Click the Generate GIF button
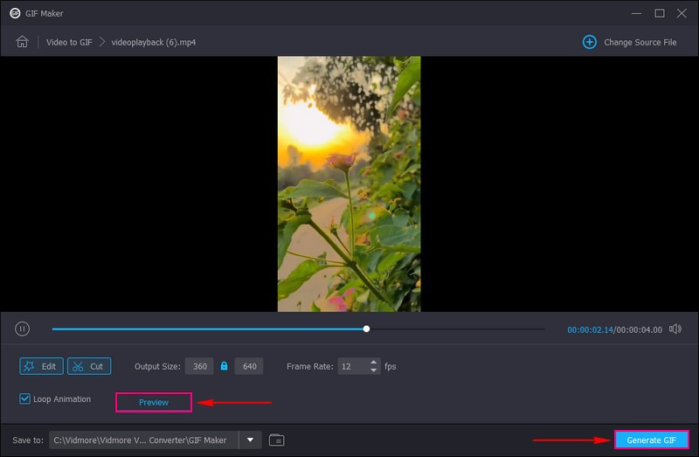Screen dimensions: 699x457 (651, 440)
